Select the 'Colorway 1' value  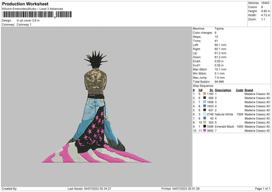[24, 24]
